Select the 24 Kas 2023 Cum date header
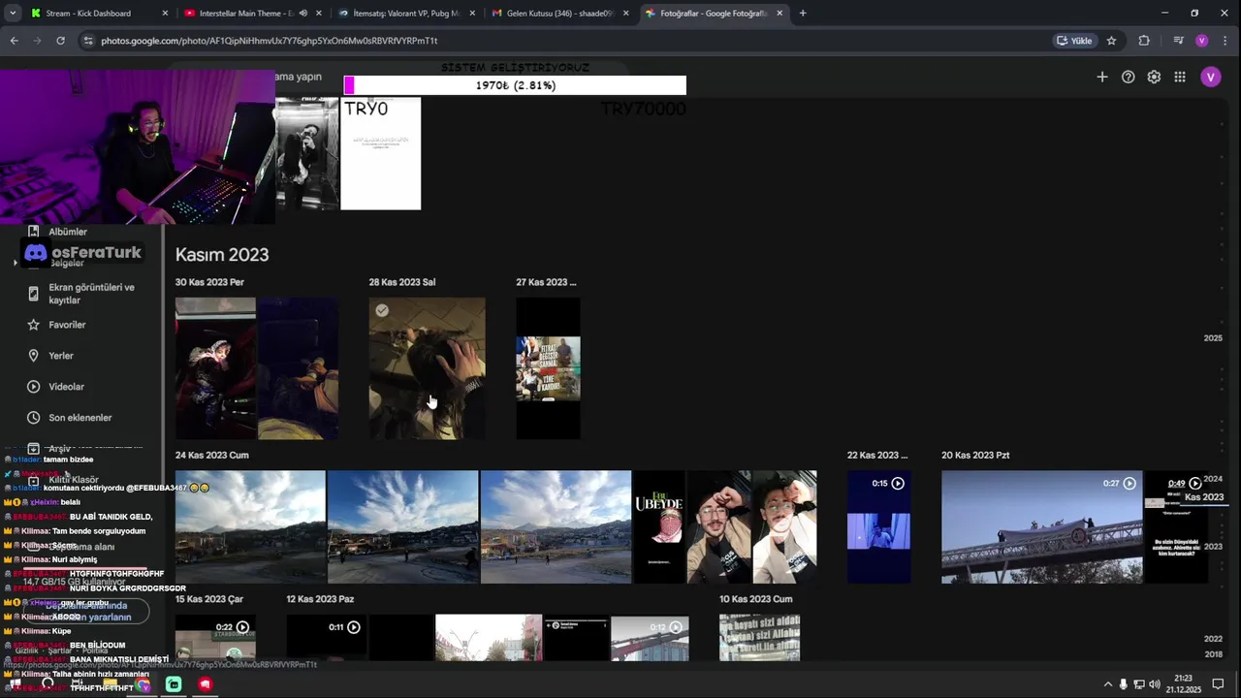 pyautogui.click(x=211, y=455)
